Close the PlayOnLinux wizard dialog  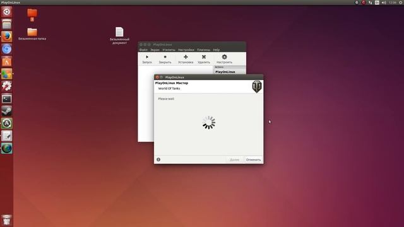click(x=157, y=77)
